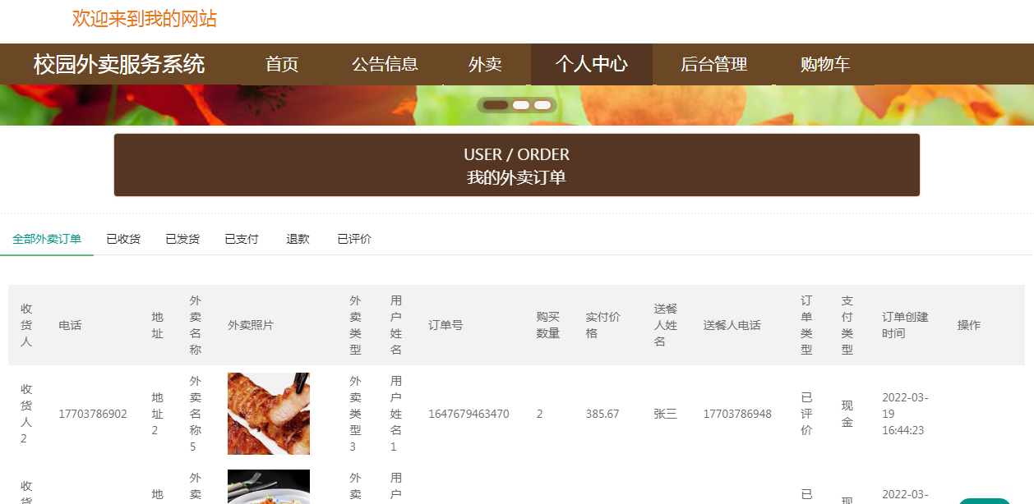The width and height of the screenshot is (1034, 504).
Task: Switch to the 已发货 tab
Action: coord(182,239)
